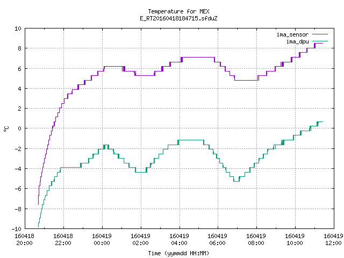This screenshot has height=258, width=344.
Task: Click the x-axis label '160418 20:00'
Action: (x=24, y=239)
